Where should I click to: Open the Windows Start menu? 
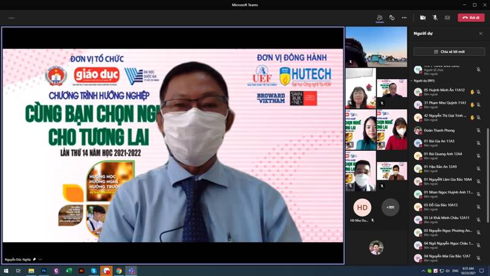click(x=5, y=270)
